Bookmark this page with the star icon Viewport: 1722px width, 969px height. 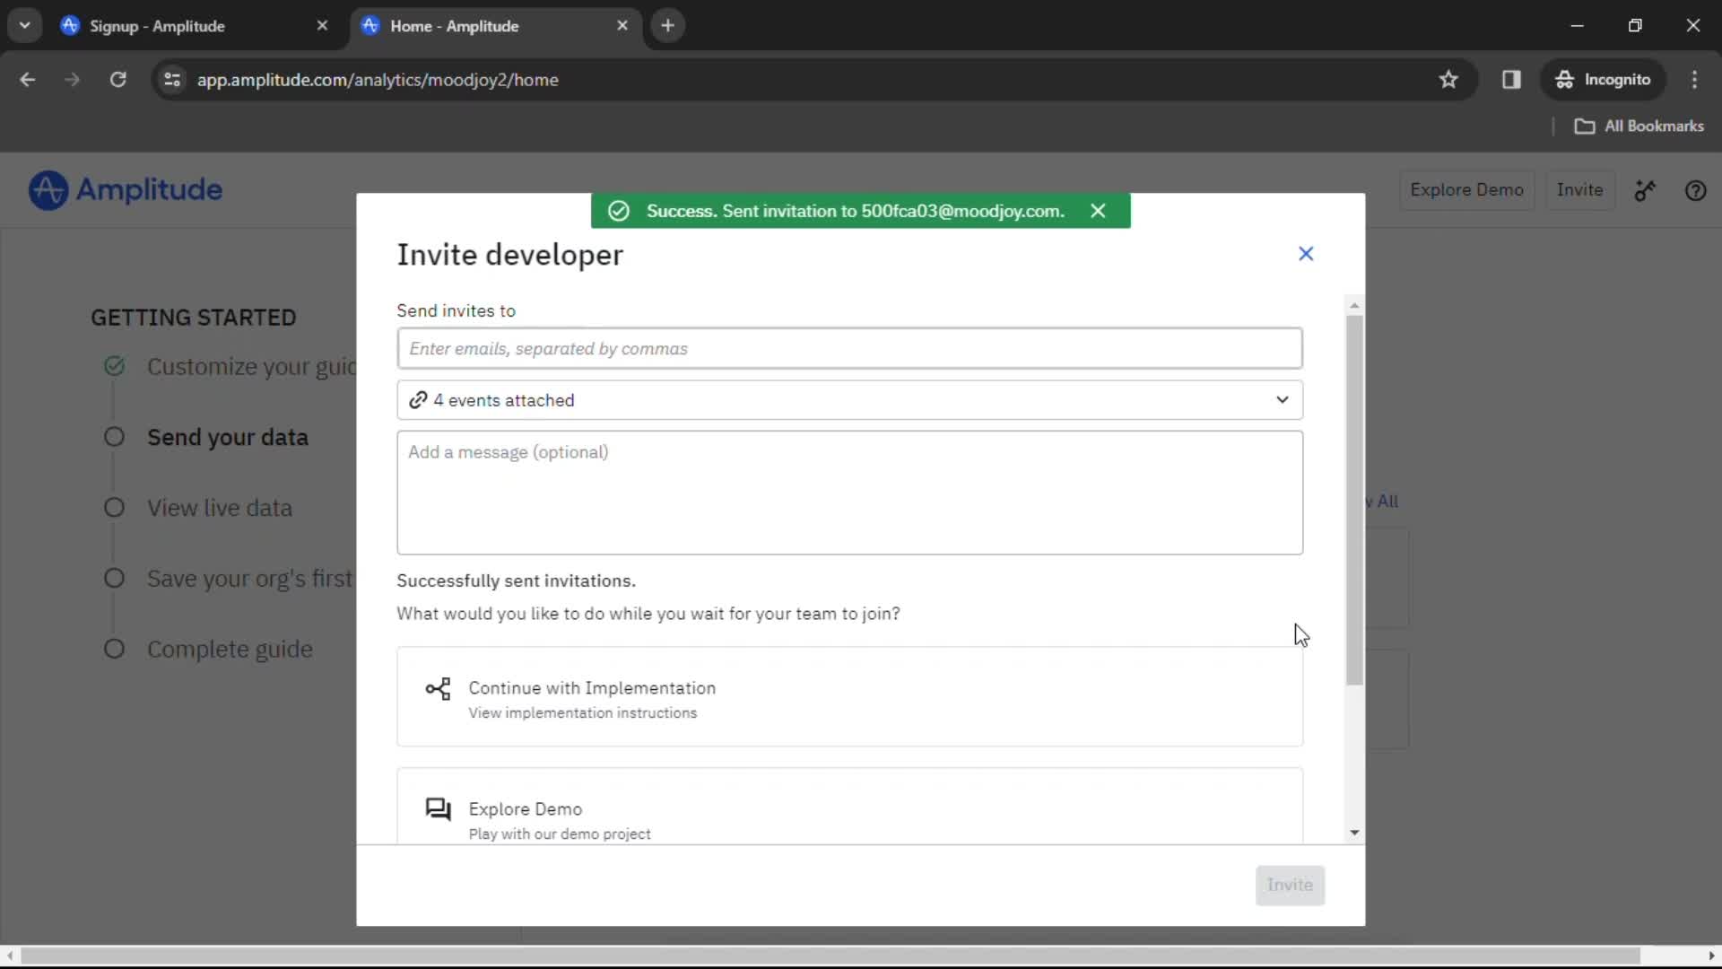coord(1448,80)
